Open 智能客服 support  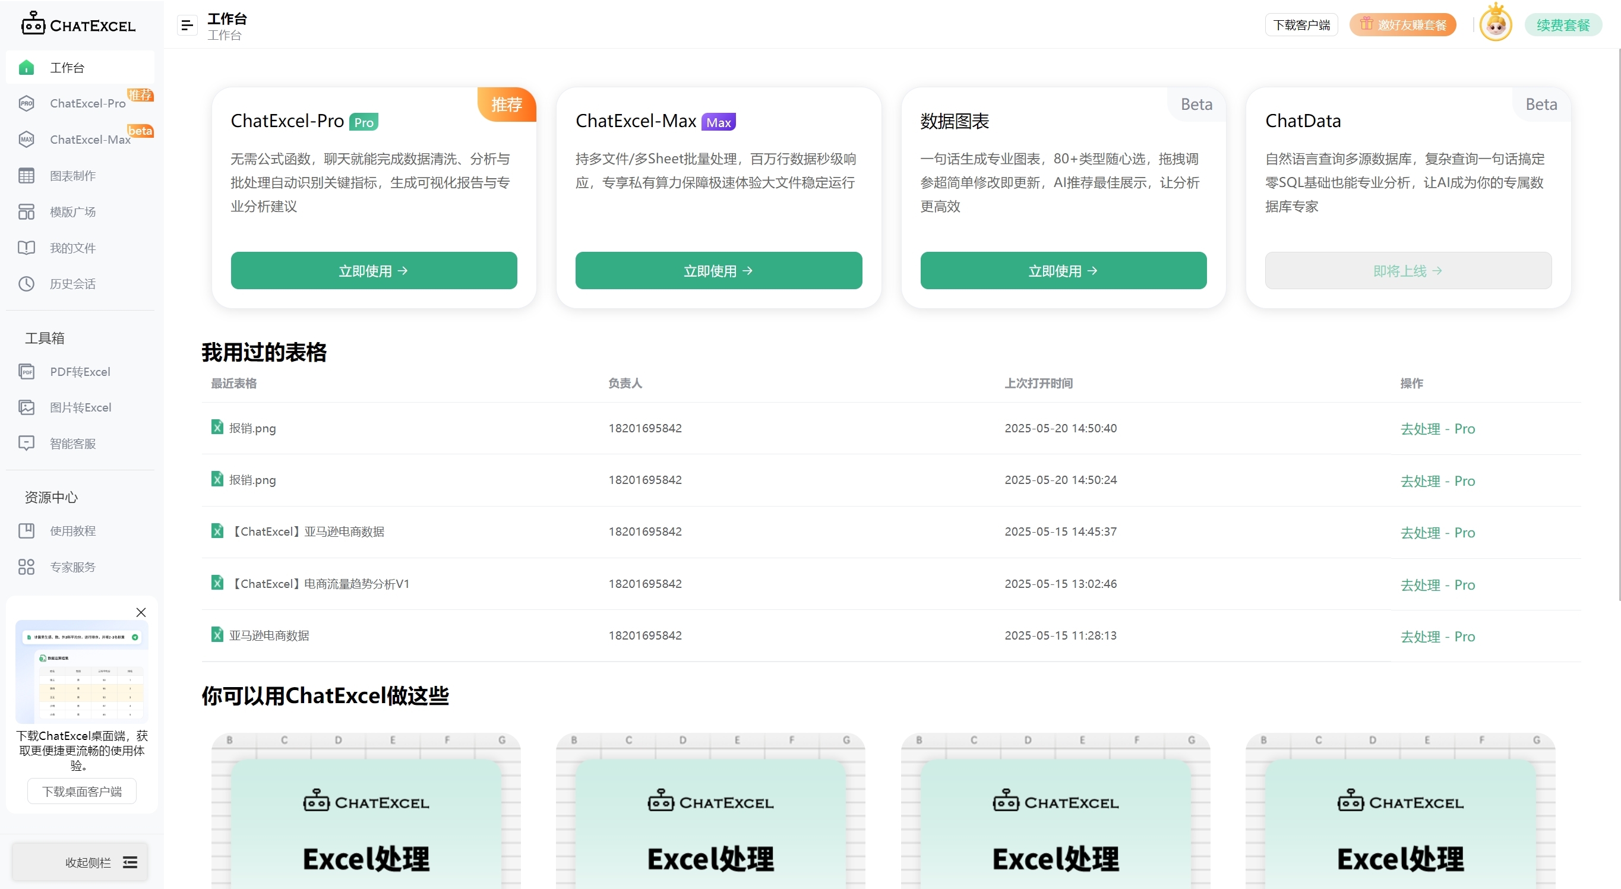click(81, 444)
